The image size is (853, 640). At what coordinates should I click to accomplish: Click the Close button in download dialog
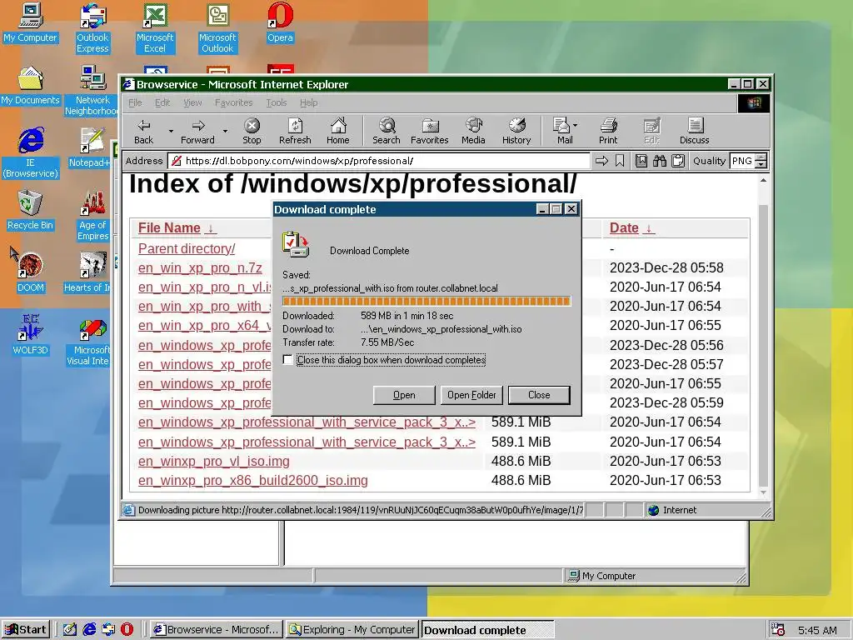tap(539, 395)
